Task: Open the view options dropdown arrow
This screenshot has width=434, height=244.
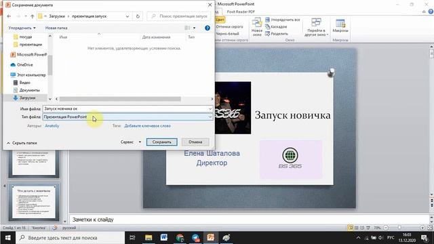Action: (195, 28)
